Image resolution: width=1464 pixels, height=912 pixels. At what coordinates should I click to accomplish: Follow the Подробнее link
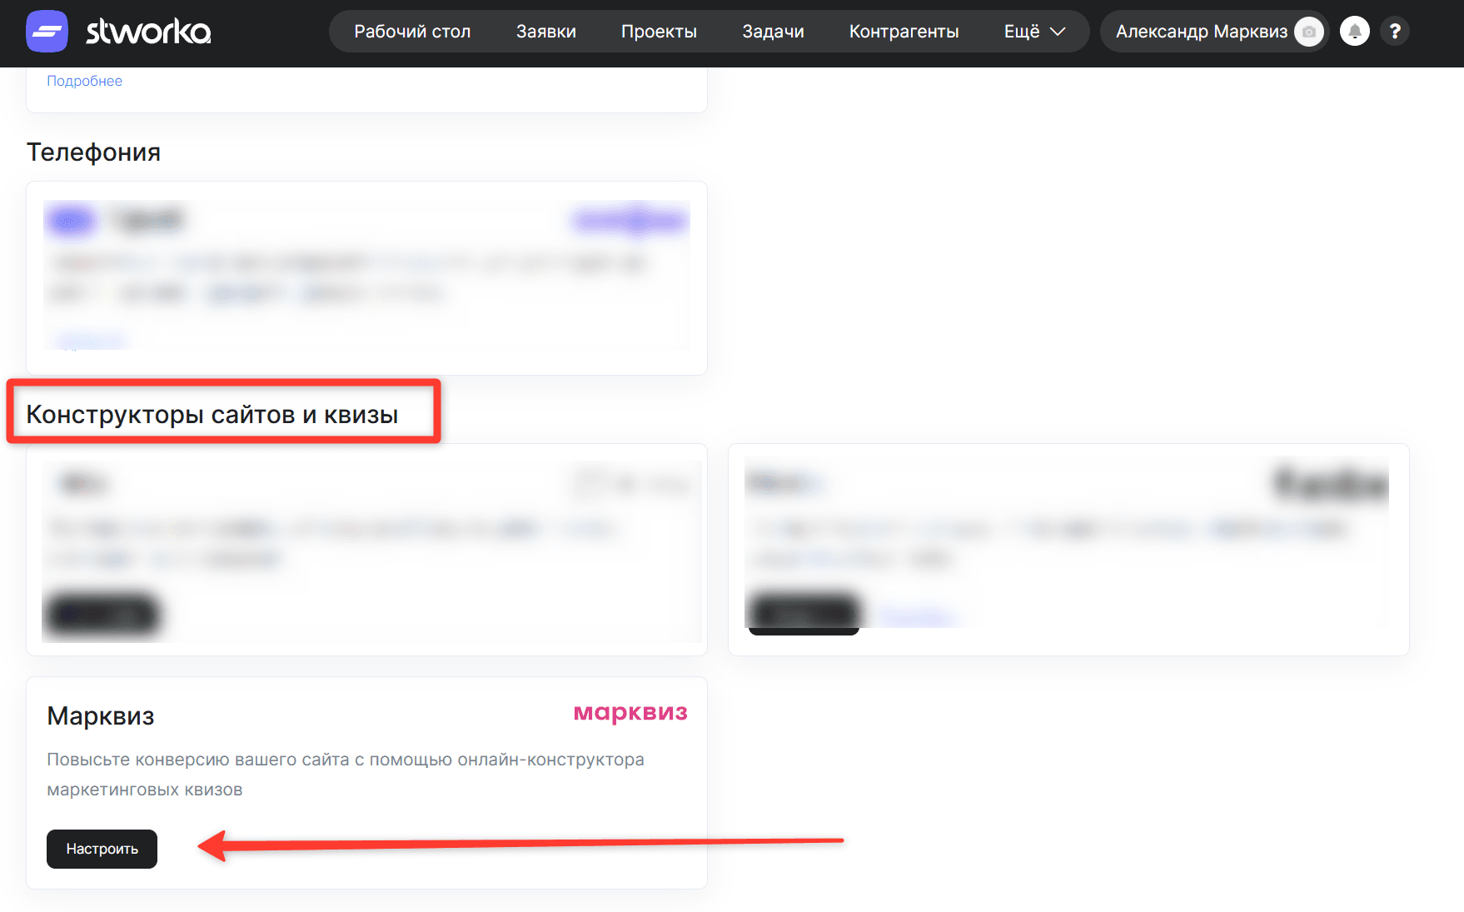point(84,81)
